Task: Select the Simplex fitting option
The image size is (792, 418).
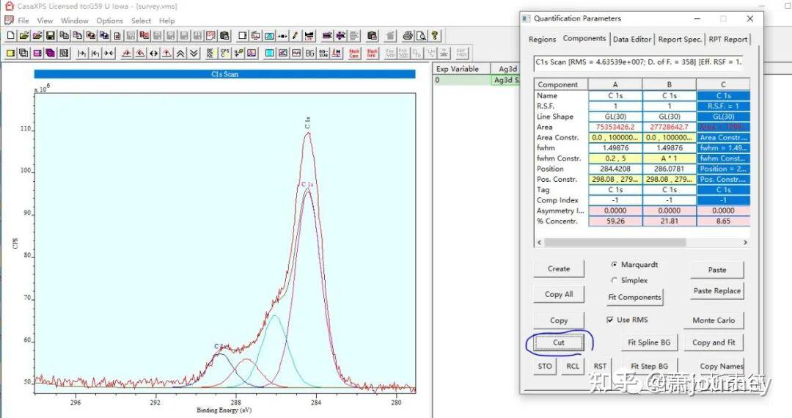Action: [x=614, y=280]
